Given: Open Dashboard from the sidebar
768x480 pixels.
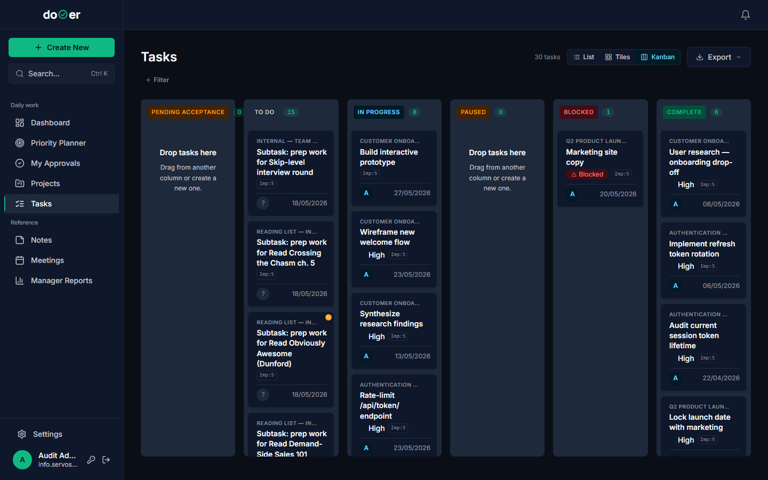Looking at the screenshot, I should pyautogui.click(x=62, y=123).
